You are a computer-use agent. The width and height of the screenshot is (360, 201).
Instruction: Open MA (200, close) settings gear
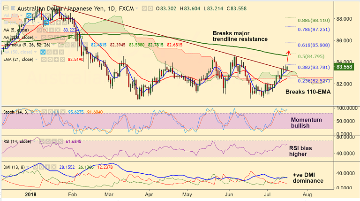pyautogui.click(x=50, y=38)
